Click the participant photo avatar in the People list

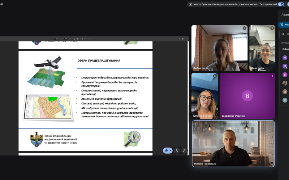point(285,83)
